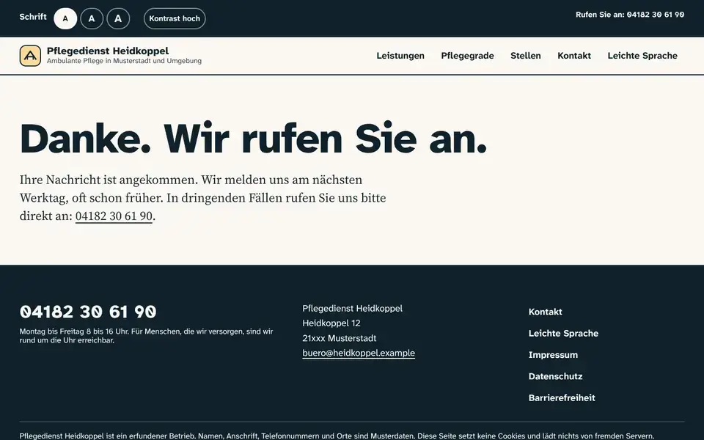
Task: Click the footer company name Pflegedienst Heidkoppel
Action: pyautogui.click(x=353, y=309)
